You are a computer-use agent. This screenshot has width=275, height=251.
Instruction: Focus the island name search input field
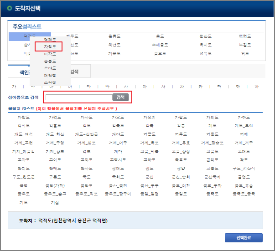(x=79, y=97)
